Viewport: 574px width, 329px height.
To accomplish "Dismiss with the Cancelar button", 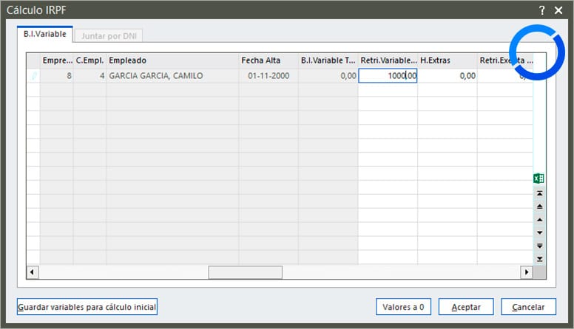I will (x=528, y=307).
